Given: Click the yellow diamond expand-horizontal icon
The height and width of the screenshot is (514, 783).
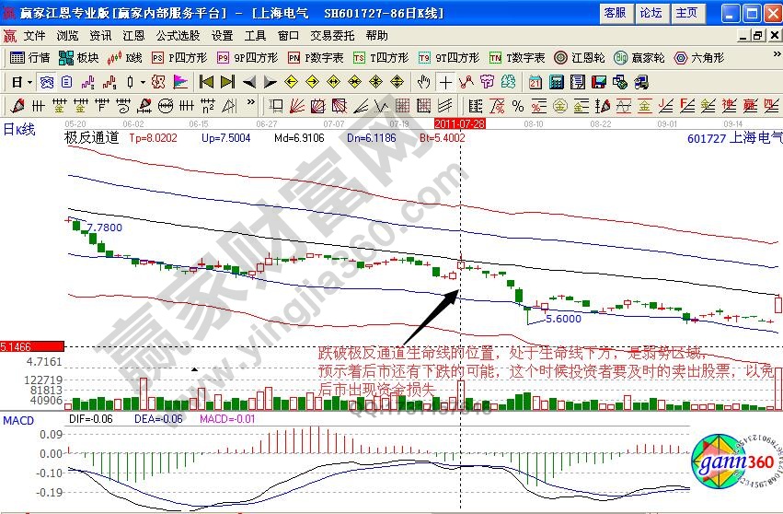Looking at the screenshot, I should point(334,82).
